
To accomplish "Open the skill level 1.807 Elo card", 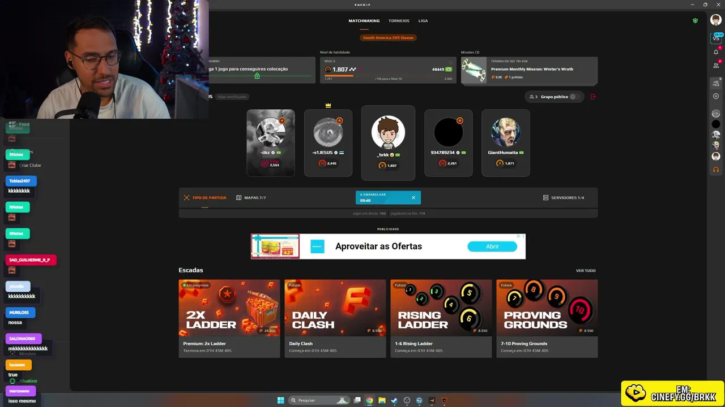I will click(388, 70).
